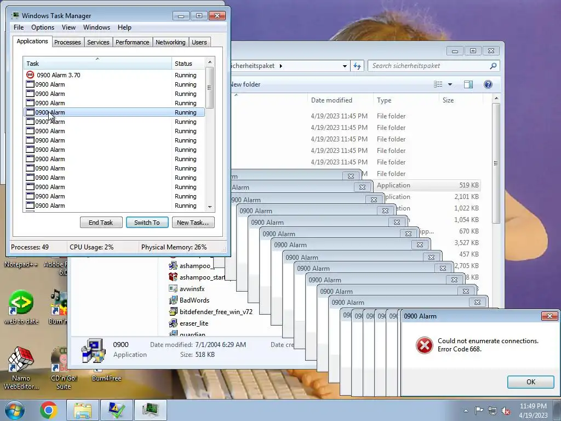Image resolution: width=561 pixels, height=421 pixels.
Task: Open Windows Explorer from the taskbar
Action: 83,410
